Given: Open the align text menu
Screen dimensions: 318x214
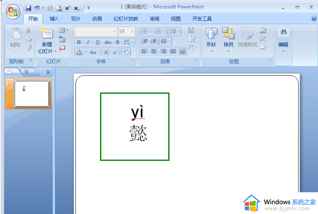Looking at the screenshot, I should click(192, 39).
